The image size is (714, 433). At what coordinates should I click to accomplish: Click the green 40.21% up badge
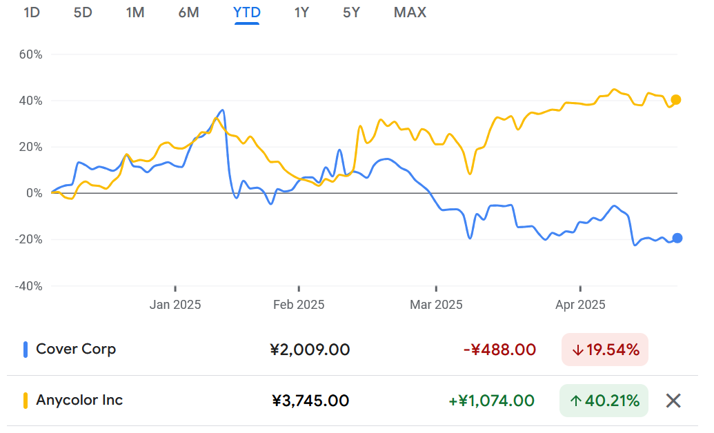604,401
